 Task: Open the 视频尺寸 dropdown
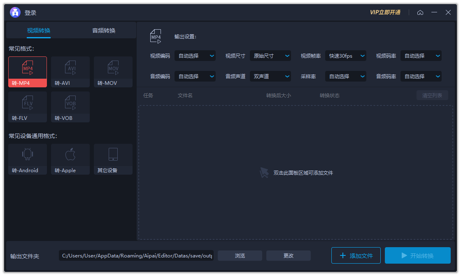click(270, 56)
